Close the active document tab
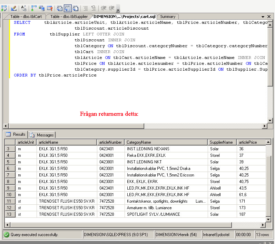The image size is (275, 244). pyautogui.click(x=269, y=17)
